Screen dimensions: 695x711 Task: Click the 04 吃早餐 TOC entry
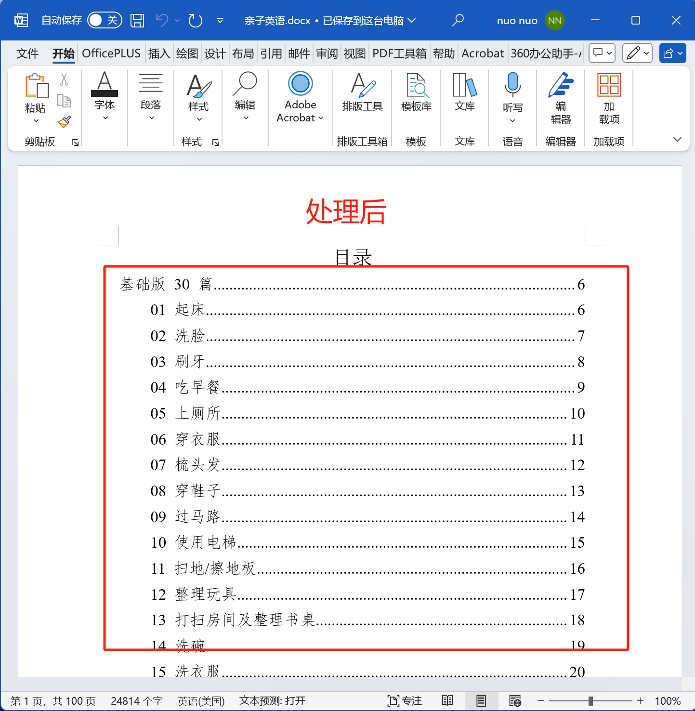(x=367, y=387)
